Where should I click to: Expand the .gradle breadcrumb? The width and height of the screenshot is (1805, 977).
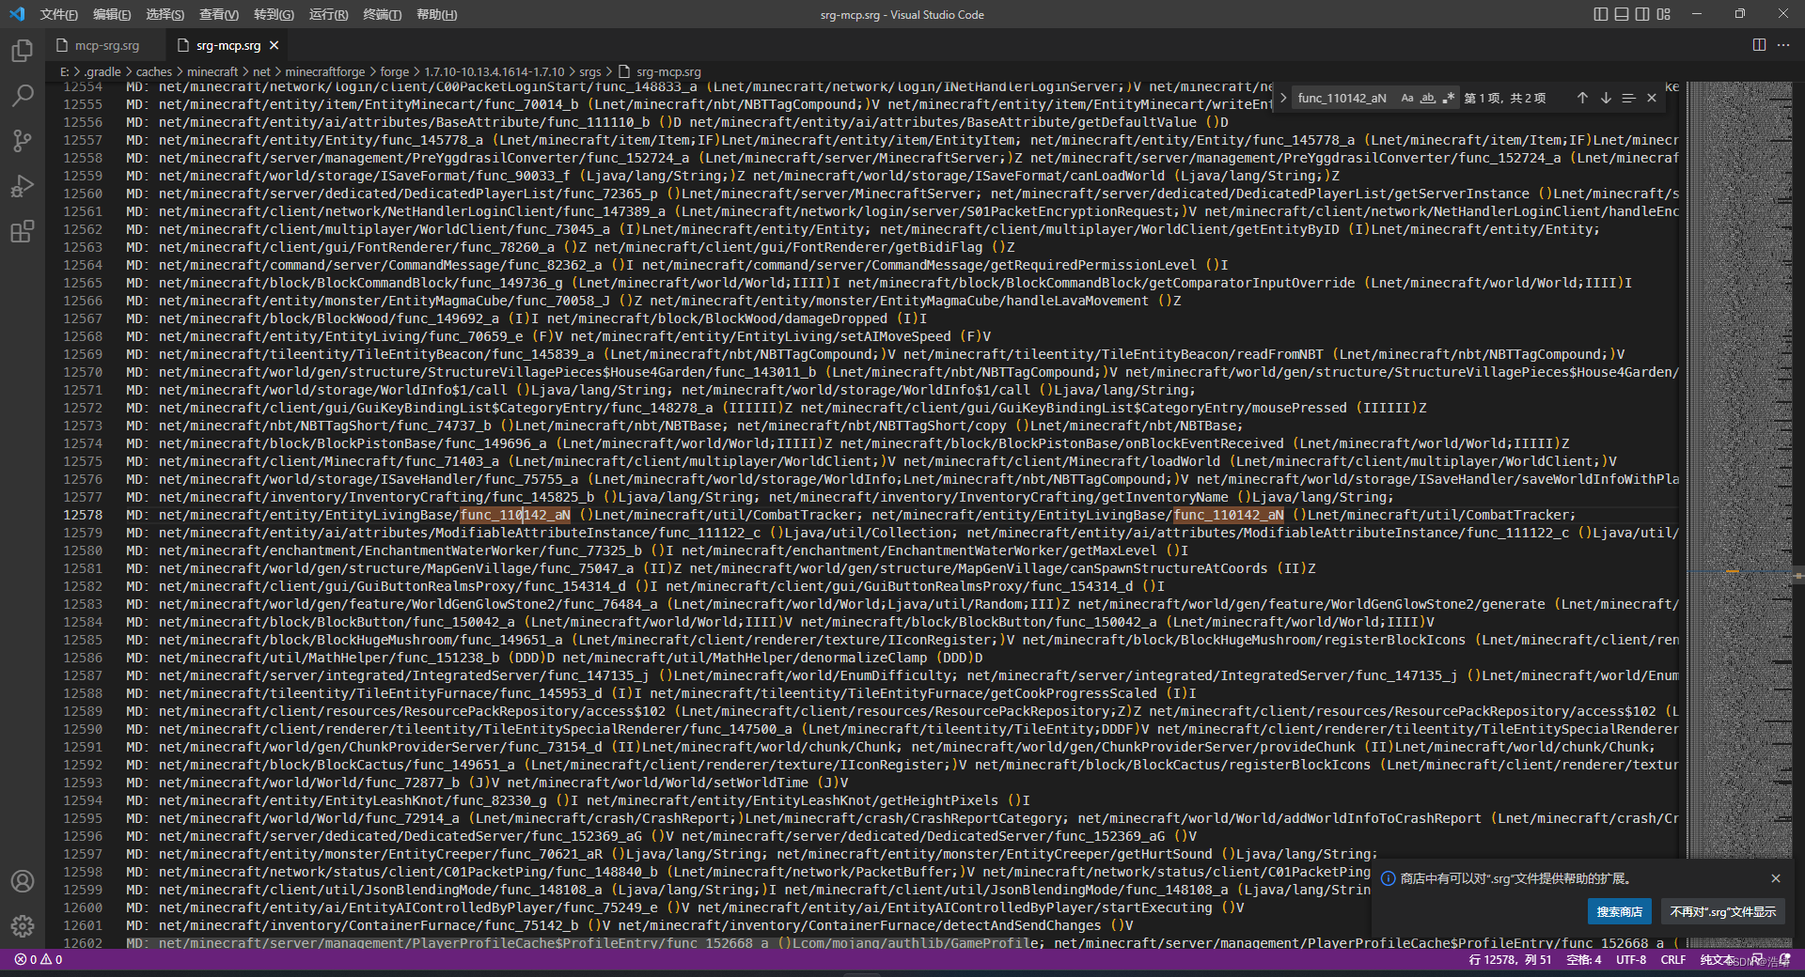tap(102, 71)
